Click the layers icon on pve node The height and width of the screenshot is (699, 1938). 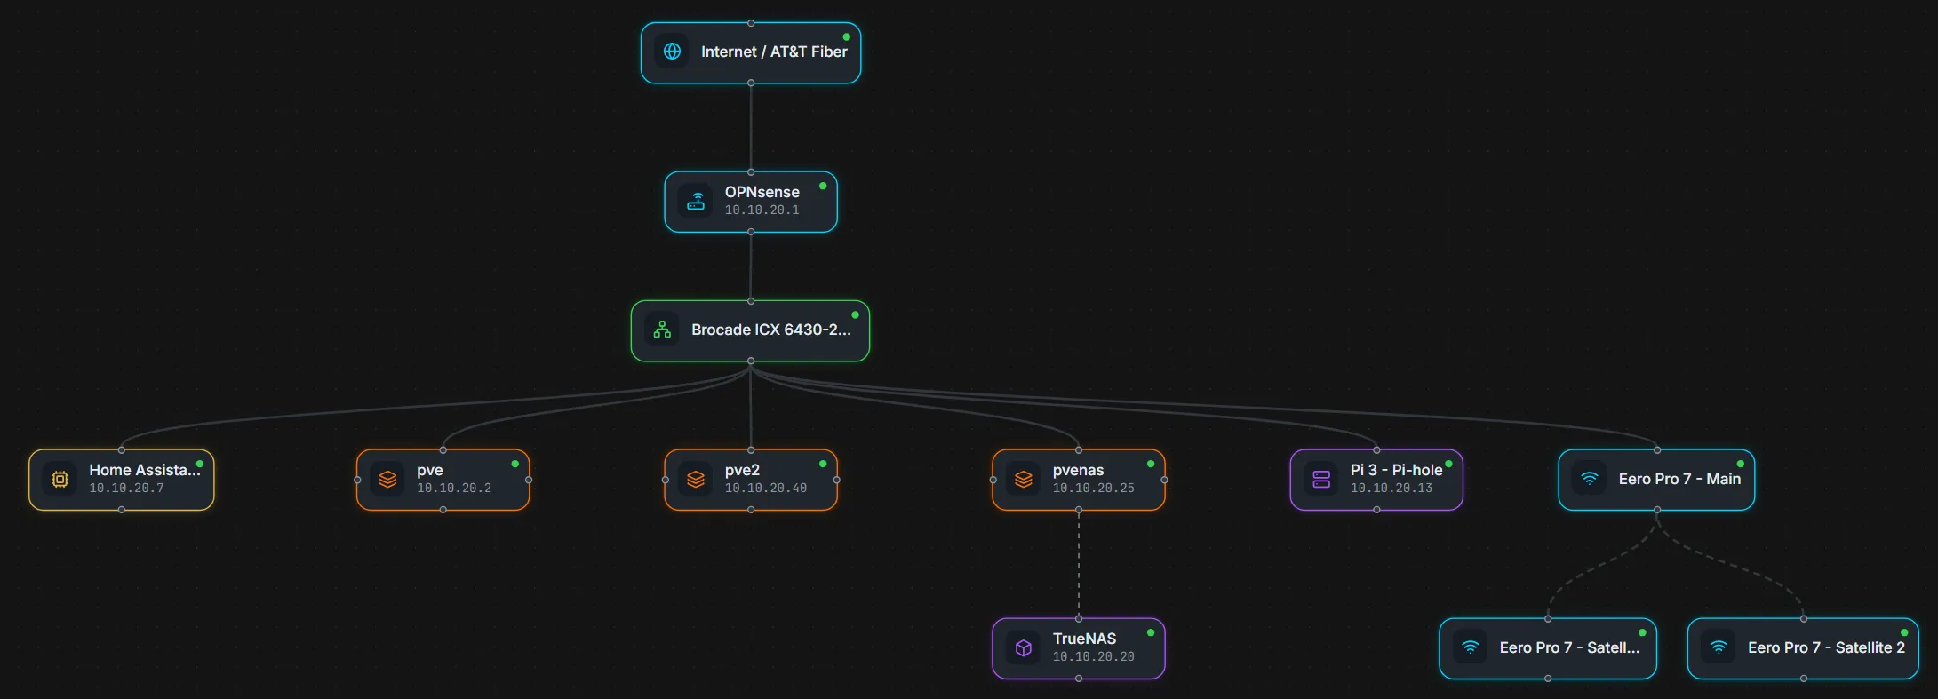pyautogui.click(x=387, y=480)
